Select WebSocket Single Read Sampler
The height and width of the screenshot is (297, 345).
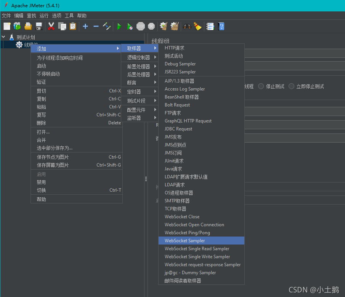tap(201, 248)
